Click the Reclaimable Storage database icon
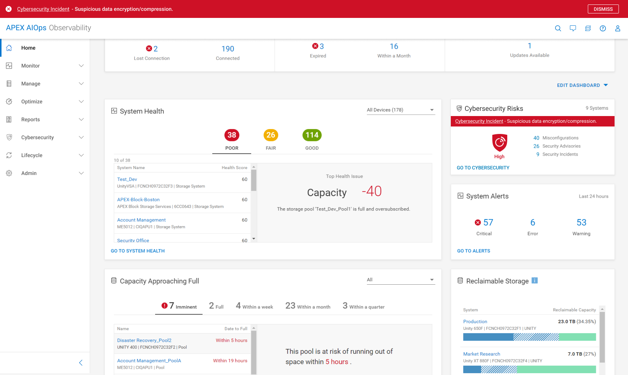The width and height of the screenshot is (628, 375). (x=460, y=281)
